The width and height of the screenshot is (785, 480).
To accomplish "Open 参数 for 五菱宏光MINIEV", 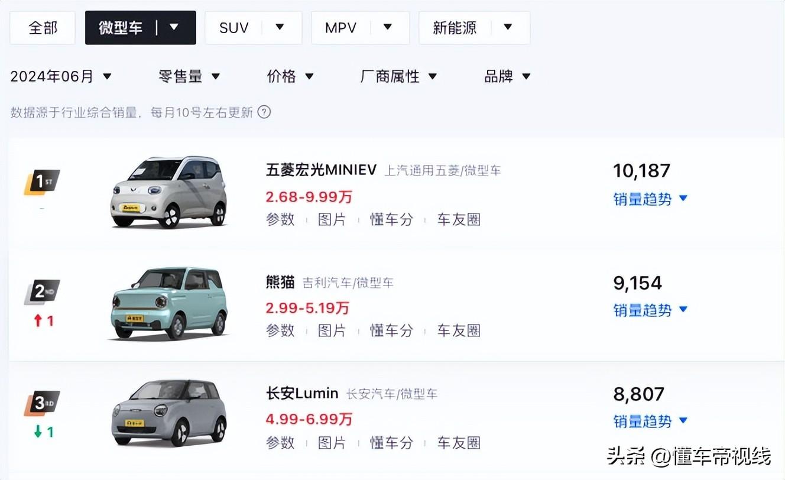I will [280, 219].
